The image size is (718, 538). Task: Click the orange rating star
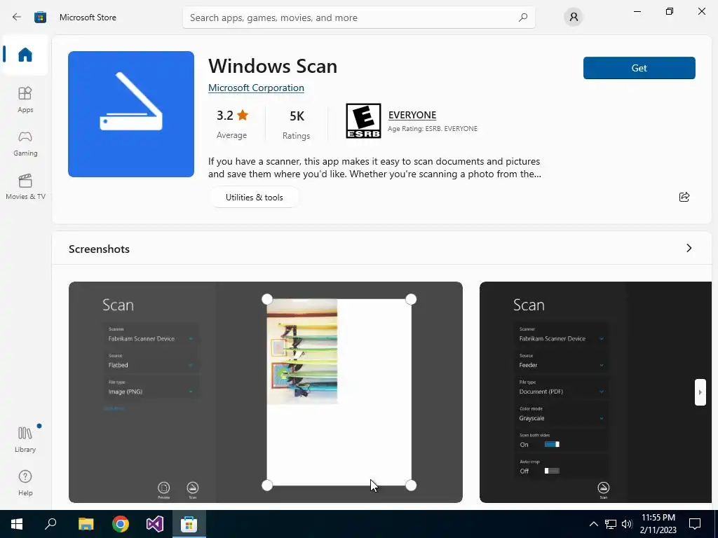click(243, 115)
